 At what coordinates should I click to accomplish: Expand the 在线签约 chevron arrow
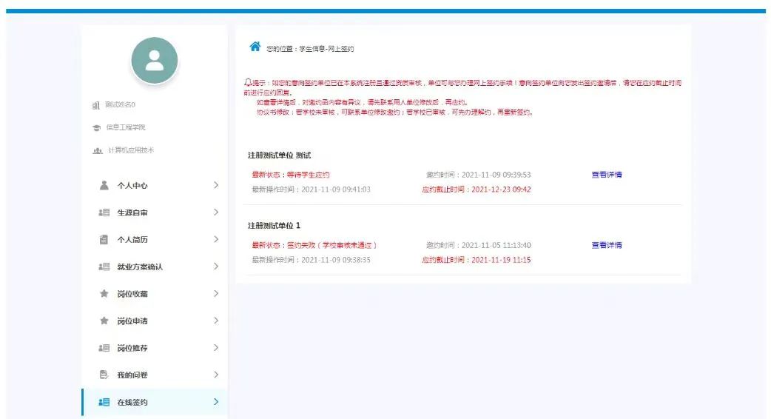(215, 402)
